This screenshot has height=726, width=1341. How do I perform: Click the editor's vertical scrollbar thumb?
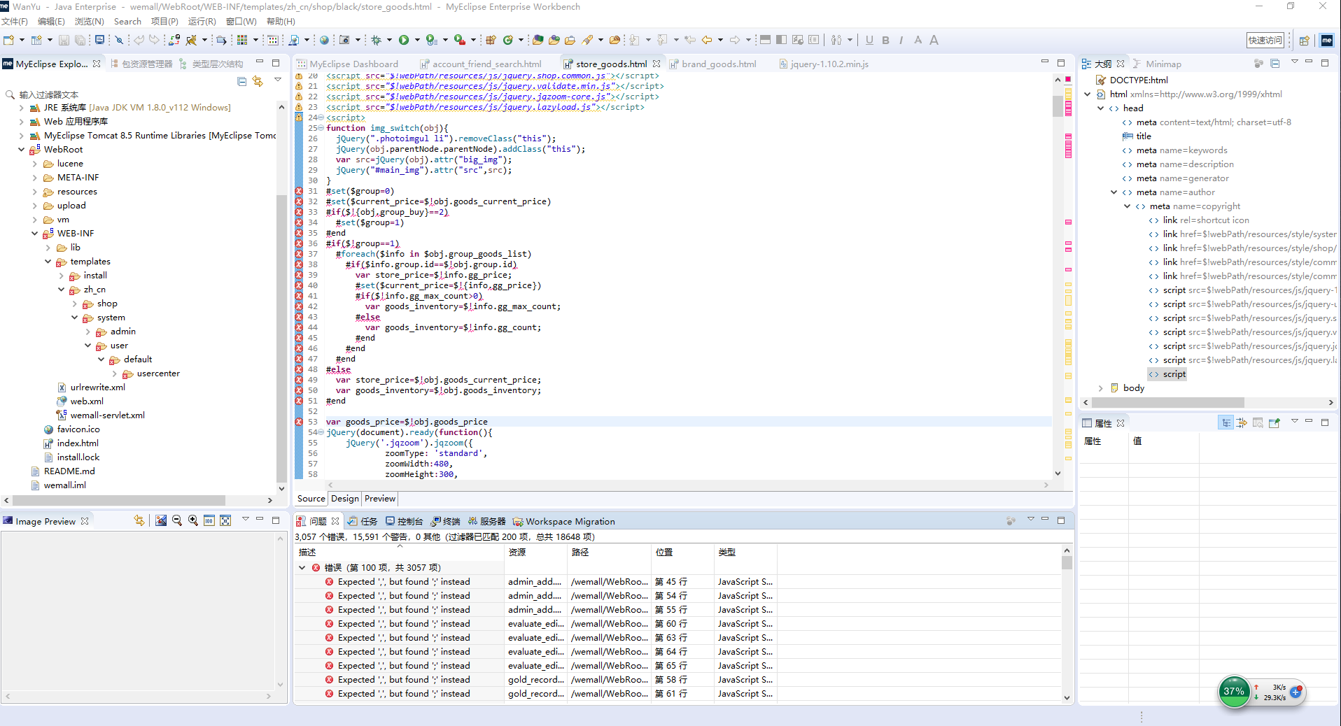pos(1058,105)
